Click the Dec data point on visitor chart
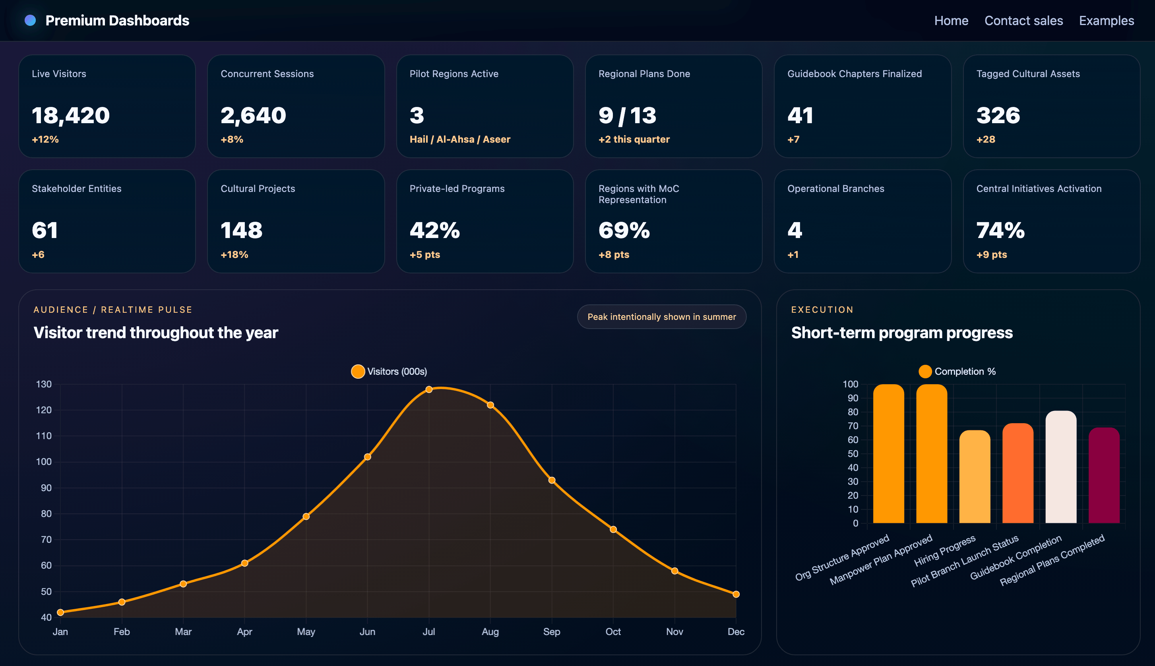This screenshot has height=666, width=1155. [x=736, y=594]
